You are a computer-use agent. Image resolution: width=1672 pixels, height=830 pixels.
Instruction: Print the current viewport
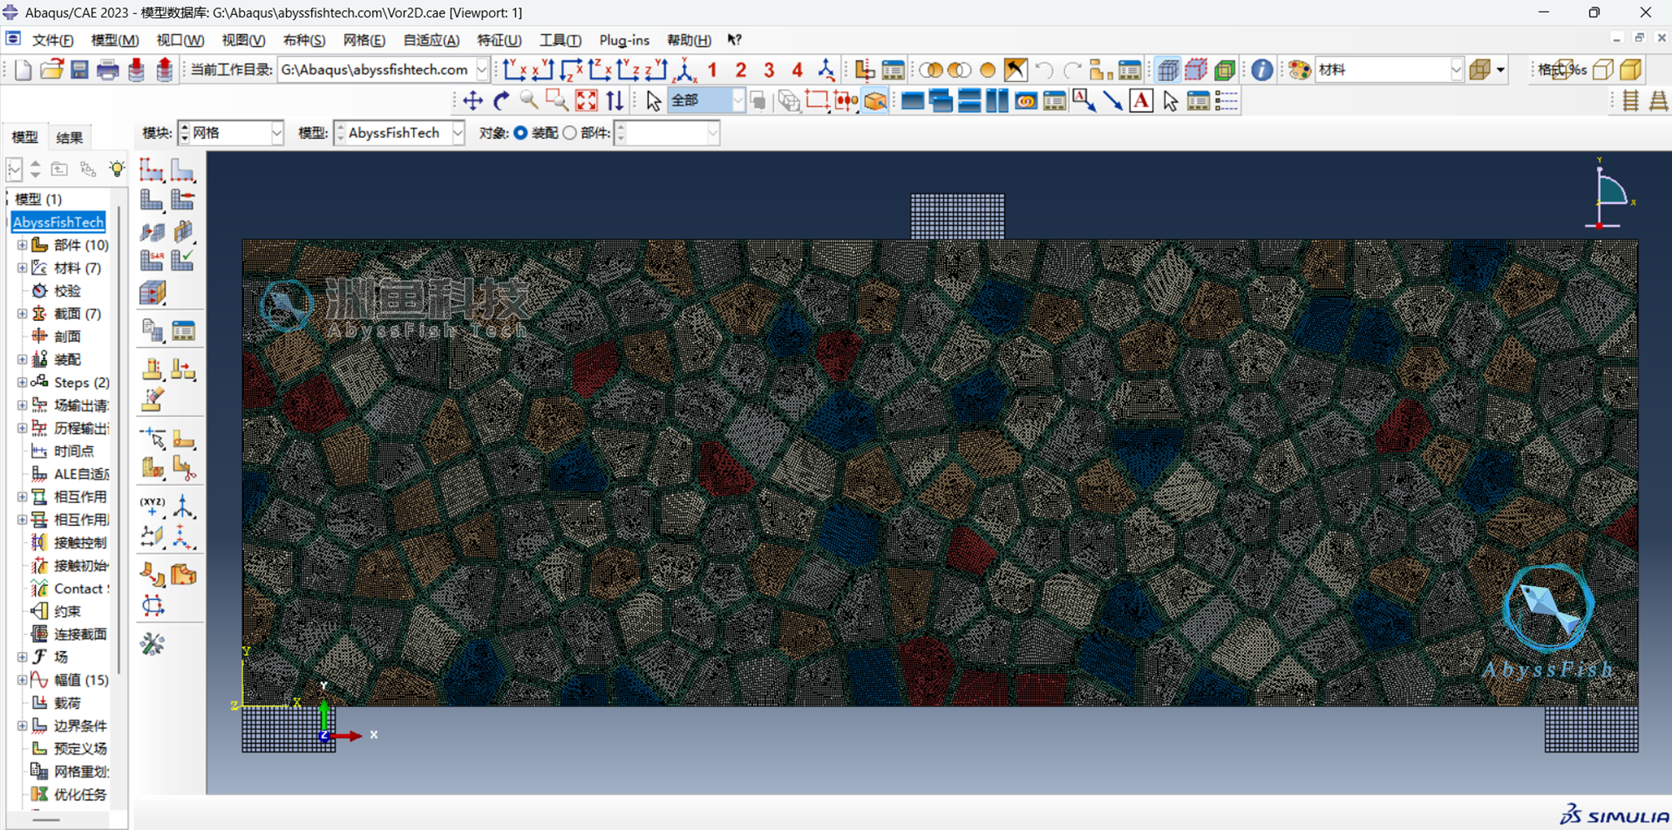pyautogui.click(x=108, y=70)
